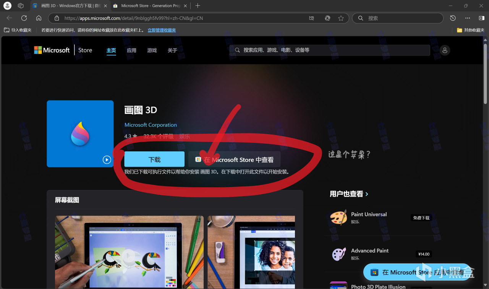Open the new tab plus button
Image resolution: width=489 pixels, height=289 pixels.
198,6
